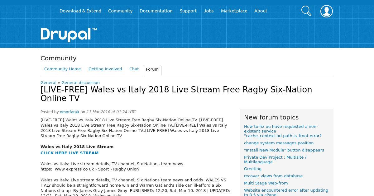Follow General discussion breadcrumb link

[x=80, y=83]
